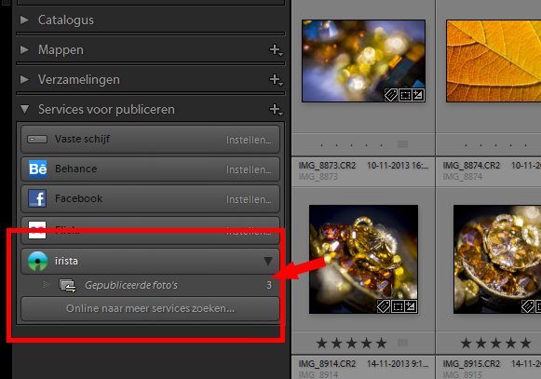Click the published collection sync icon
This screenshot has height=379, width=541.
pos(68,286)
